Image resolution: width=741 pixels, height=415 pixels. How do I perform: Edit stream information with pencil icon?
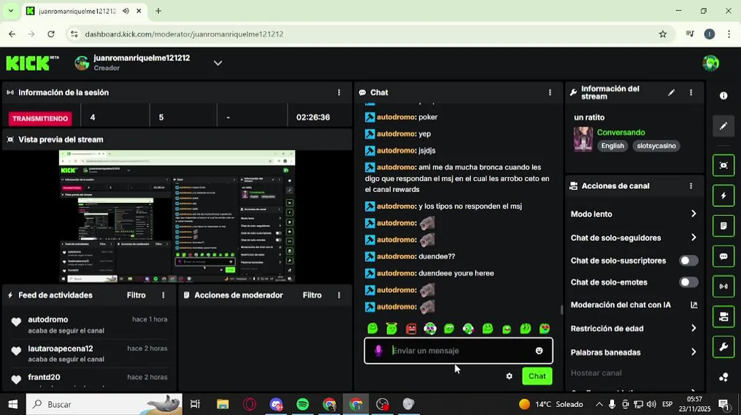click(x=671, y=92)
